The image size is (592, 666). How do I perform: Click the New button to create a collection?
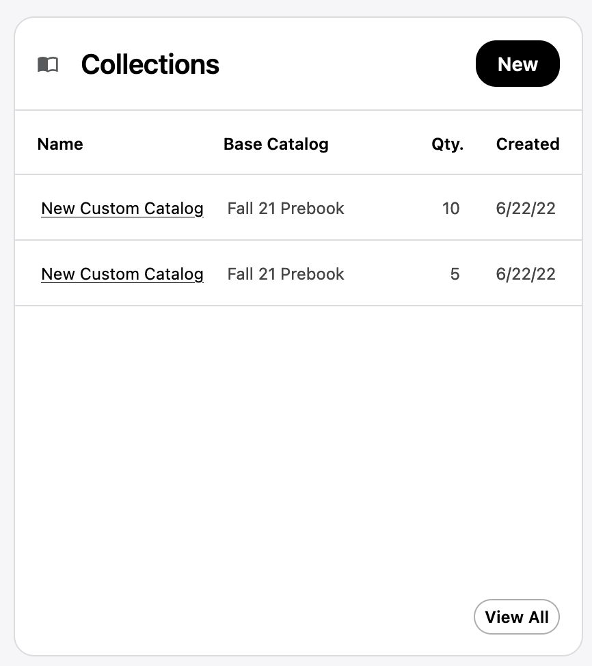click(517, 64)
